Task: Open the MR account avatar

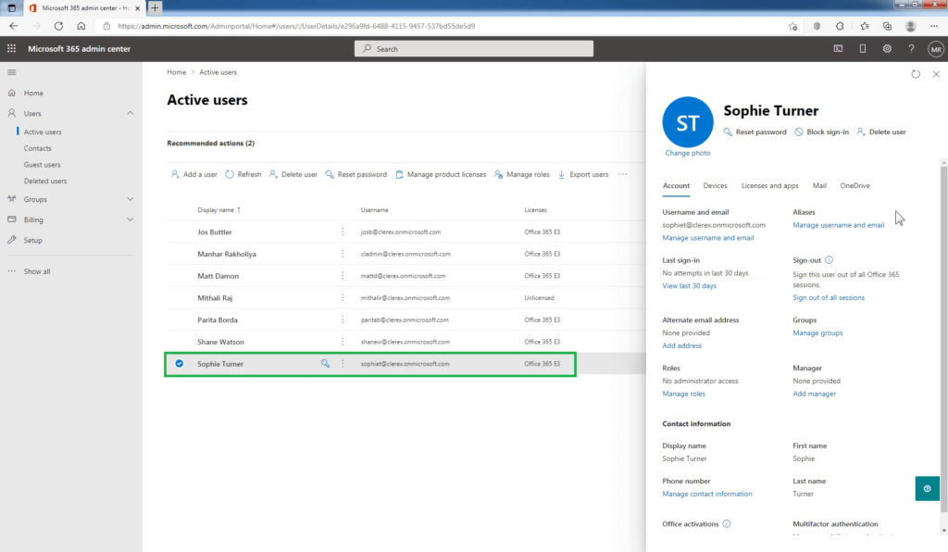Action: [936, 49]
